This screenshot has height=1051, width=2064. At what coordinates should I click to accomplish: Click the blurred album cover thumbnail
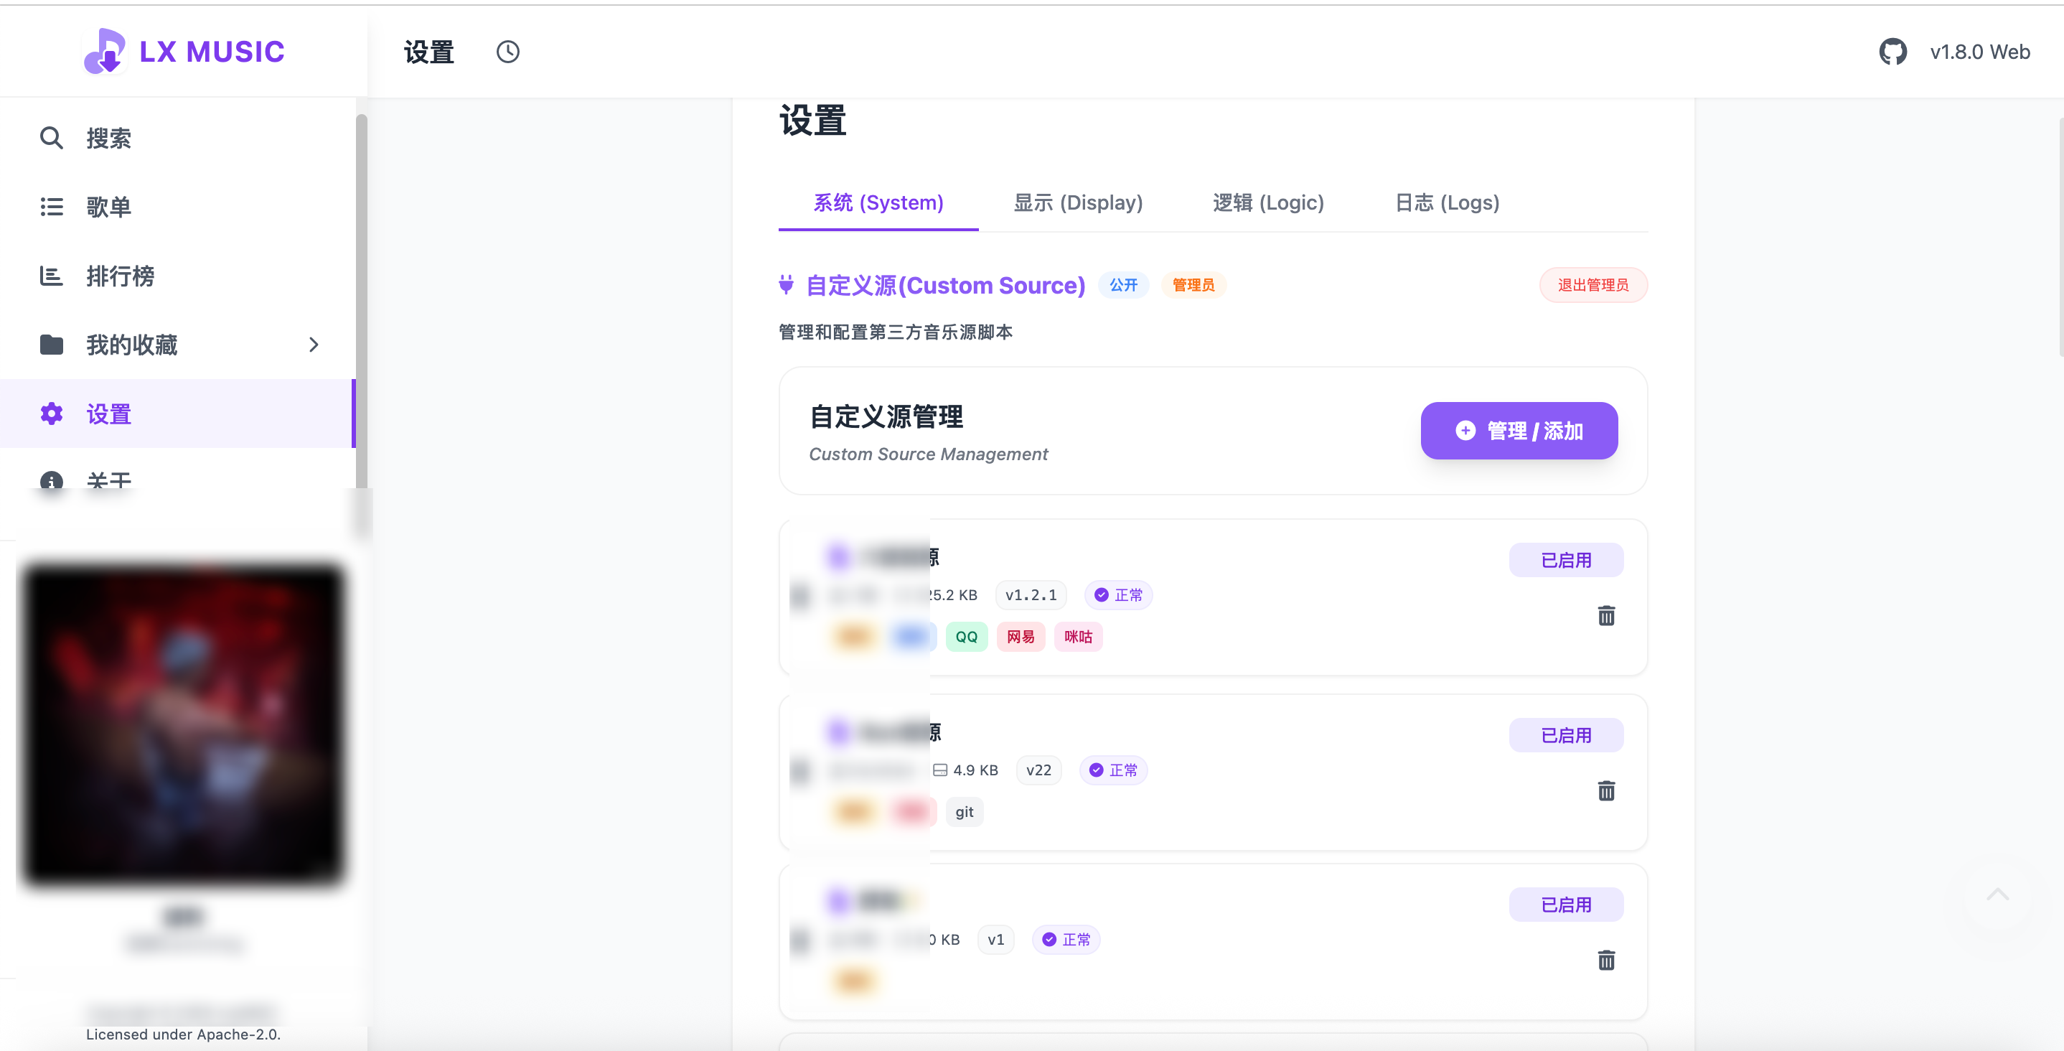pos(184,725)
